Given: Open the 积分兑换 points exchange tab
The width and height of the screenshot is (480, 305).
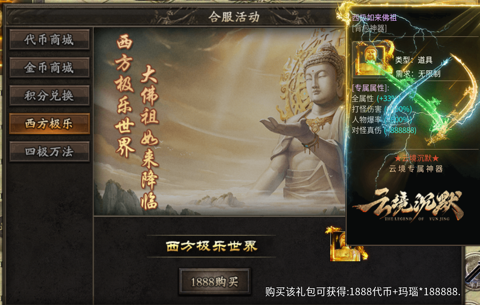Looking at the screenshot, I should [50, 95].
